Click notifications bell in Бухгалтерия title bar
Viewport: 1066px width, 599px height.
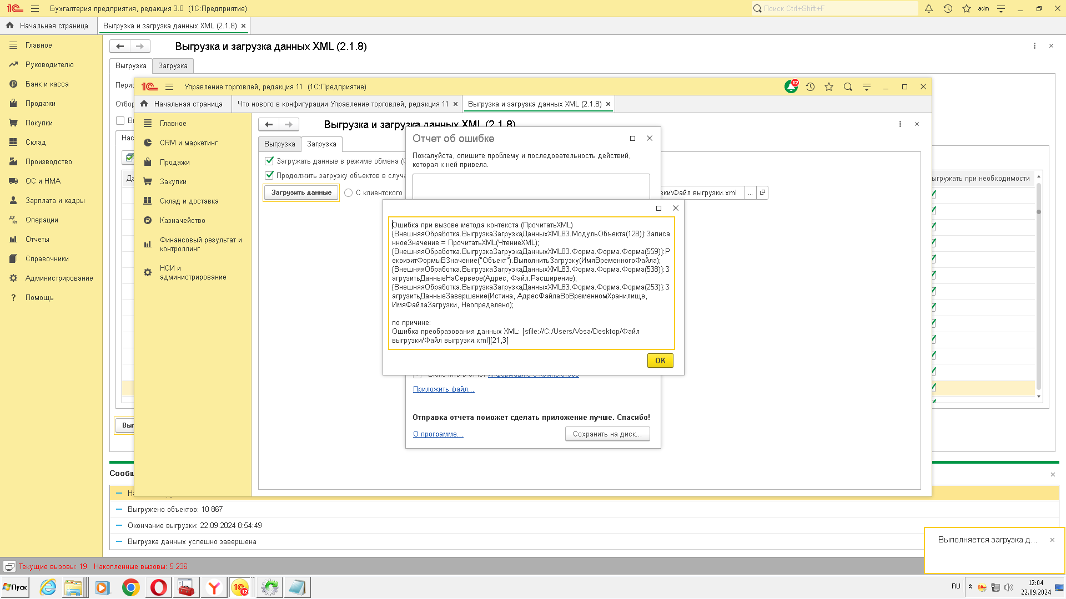point(929,8)
